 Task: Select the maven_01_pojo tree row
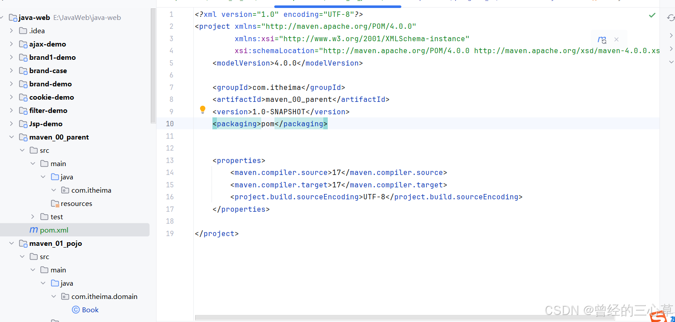pos(75,243)
